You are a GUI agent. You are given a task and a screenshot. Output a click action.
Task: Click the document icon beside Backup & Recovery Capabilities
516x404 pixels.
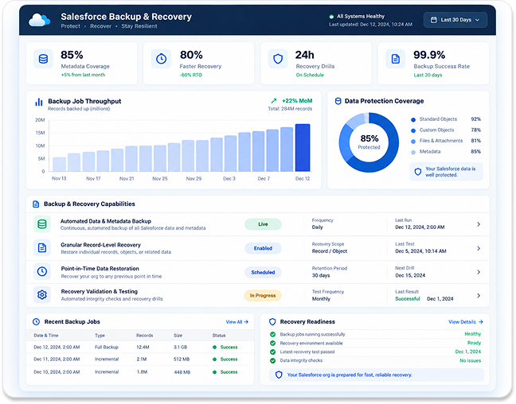(36, 204)
